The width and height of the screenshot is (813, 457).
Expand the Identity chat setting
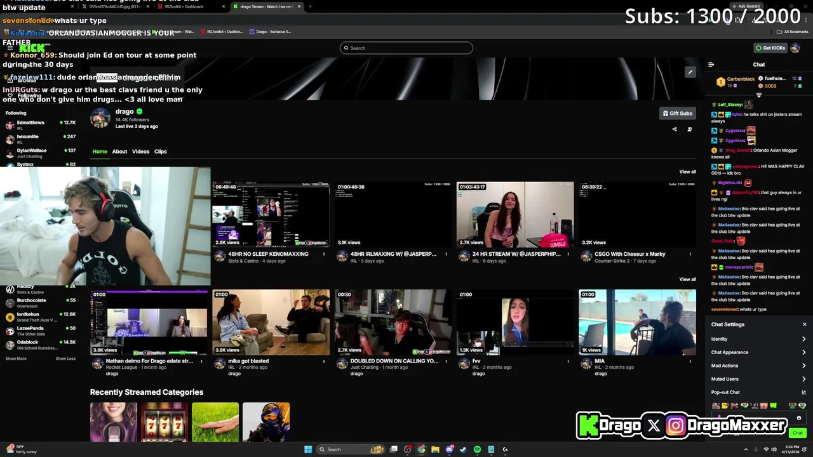(758, 339)
